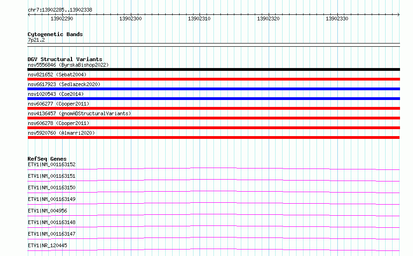This screenshot has width=413, height=256.
Task: Click the blue bar under nsv6617923
Action: pyautogui.click(x=213, y=89)
